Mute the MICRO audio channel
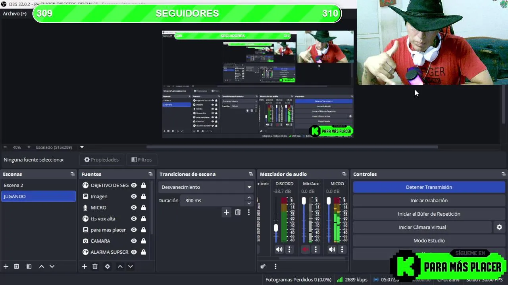508x285 pixels. pyautogui.click(x=332, y=249)
